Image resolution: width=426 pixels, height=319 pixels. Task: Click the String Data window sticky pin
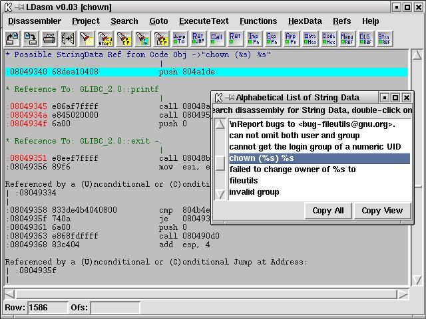click(x=230, y=98)
